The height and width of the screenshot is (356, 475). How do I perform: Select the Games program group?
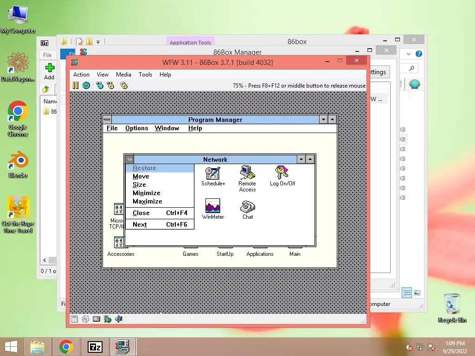click(x=191, y=252)
